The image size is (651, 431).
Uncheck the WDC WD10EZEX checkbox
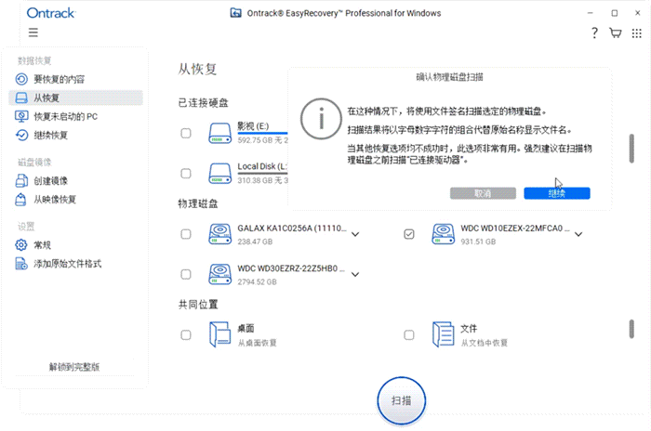(x=409, y=234)
